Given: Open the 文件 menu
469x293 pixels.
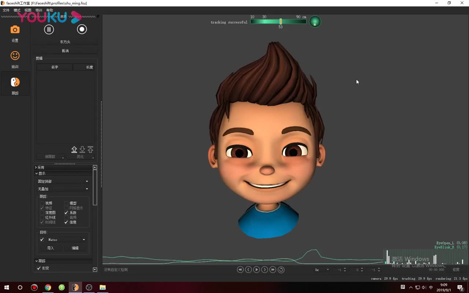Looking at the screenshot, I should pos(6,10).
